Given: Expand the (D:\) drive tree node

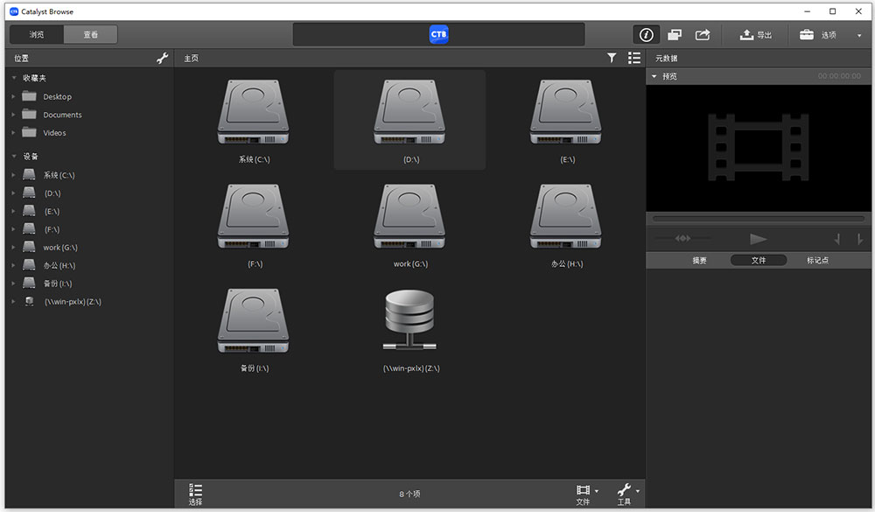Looking at the screenshot, I should coord(13,193).
